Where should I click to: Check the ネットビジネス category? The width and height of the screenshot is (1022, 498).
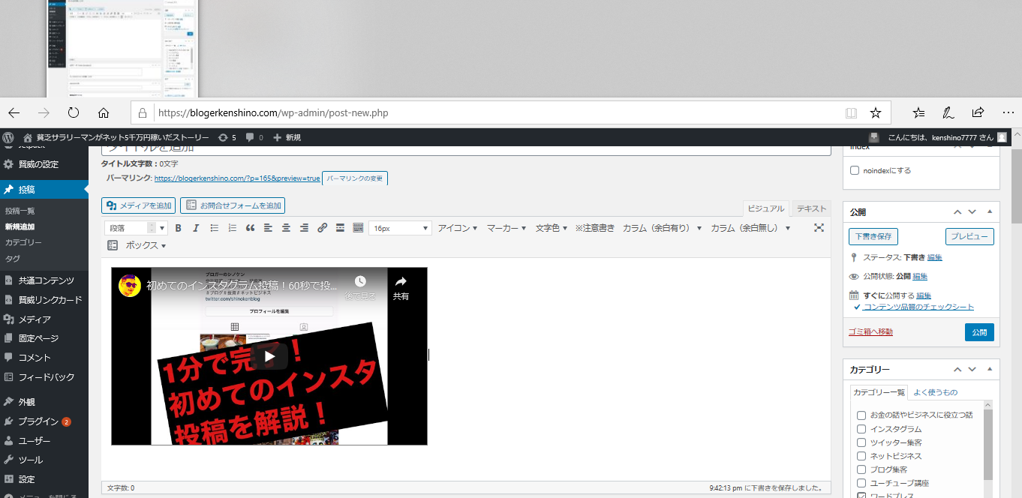click(x=861, y=456)
